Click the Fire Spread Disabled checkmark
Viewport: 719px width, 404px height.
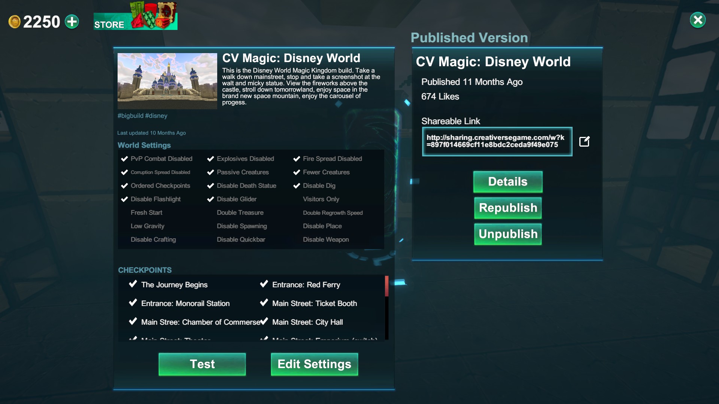coord(297,159)
